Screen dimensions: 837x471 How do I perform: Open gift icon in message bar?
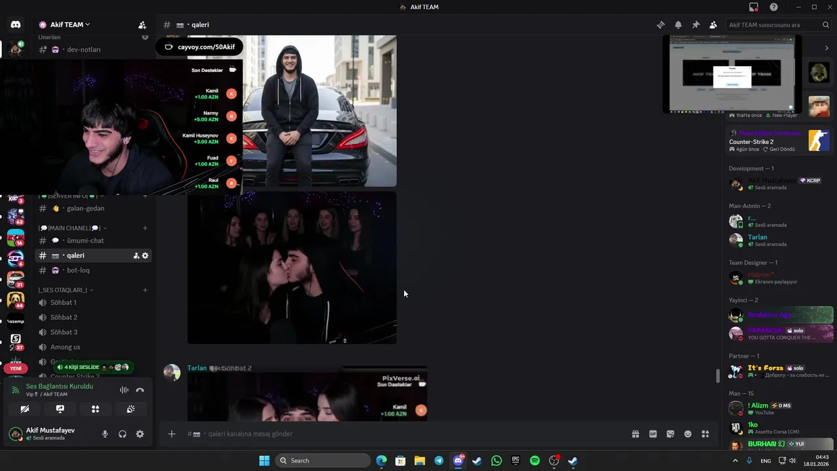coord(635,434)
